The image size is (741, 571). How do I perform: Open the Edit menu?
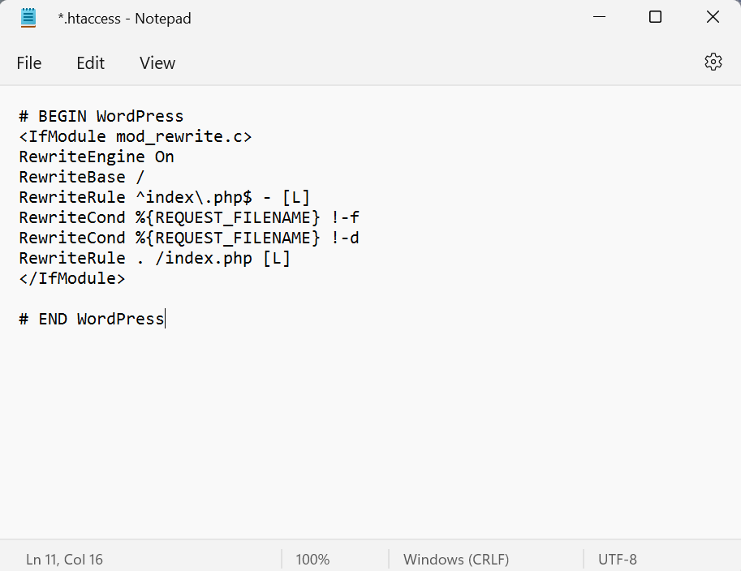[x=91, y=63]
